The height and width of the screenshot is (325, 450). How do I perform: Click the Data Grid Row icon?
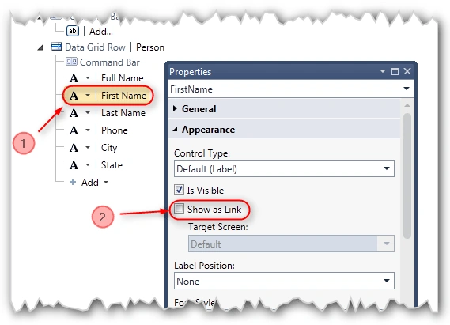(x=56, y=47)
